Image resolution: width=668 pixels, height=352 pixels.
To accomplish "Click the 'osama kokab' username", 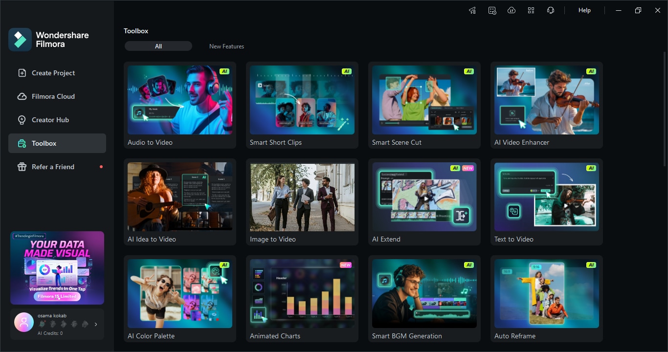I will (52, 316).
